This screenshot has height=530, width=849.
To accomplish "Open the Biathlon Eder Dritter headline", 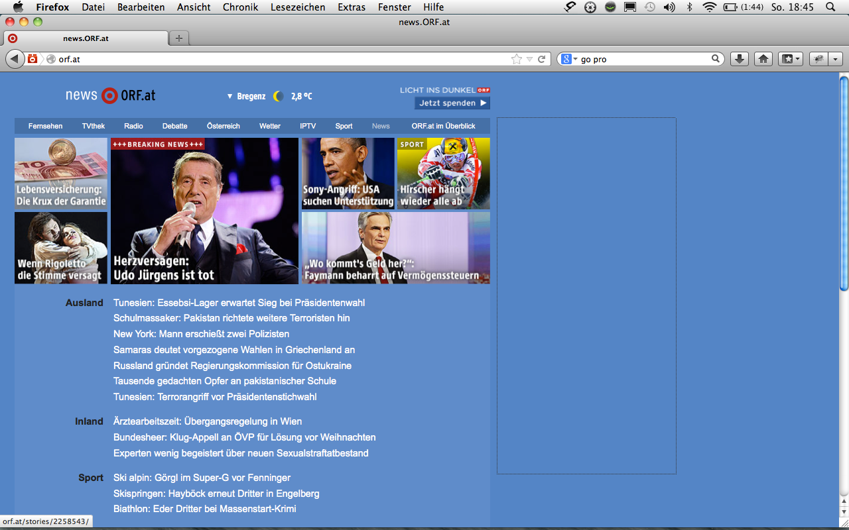I will coord(205,509).
